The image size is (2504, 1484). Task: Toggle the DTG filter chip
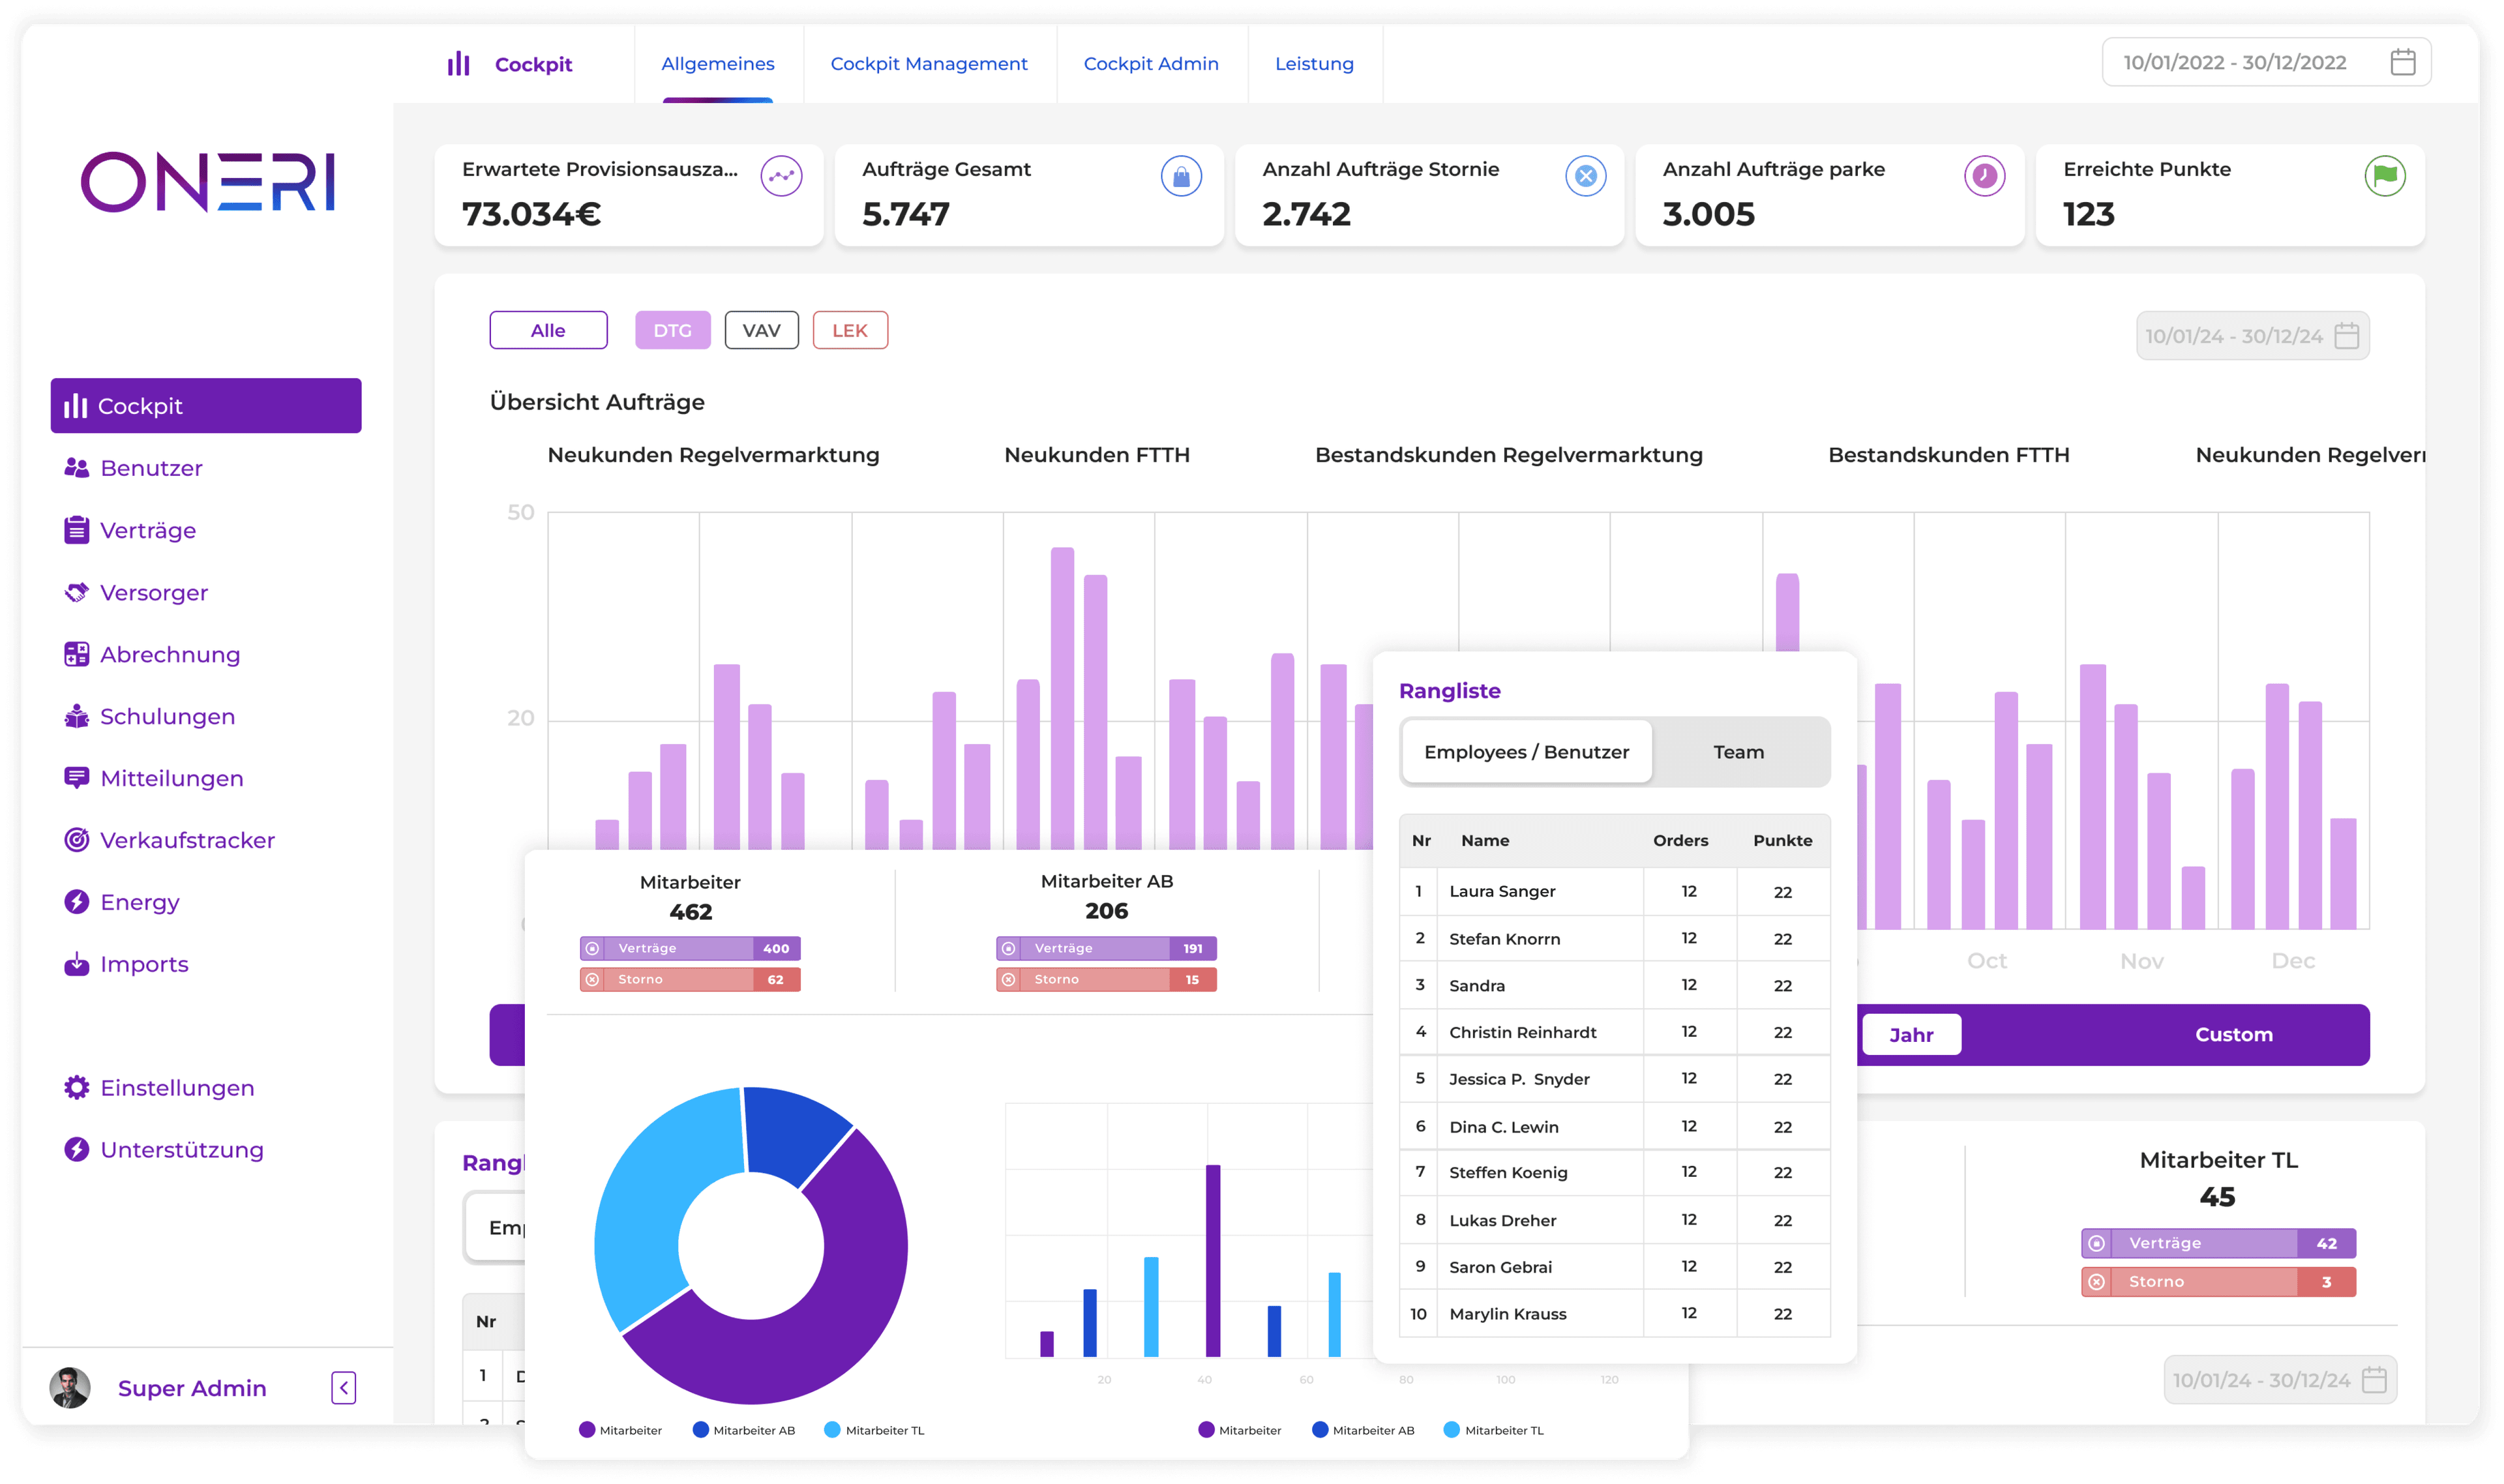(x=672, y=330)
